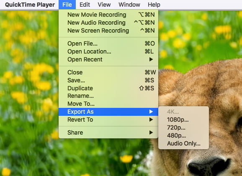Close the open File menu
The image size is (242, 176).
tap(67, 5)
